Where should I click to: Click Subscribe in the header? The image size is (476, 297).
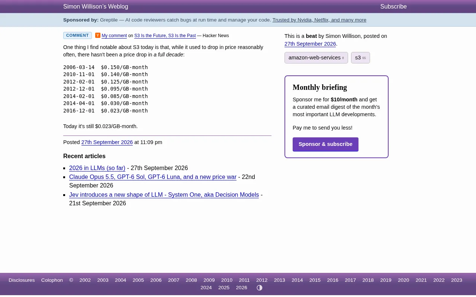click(x=393, y=7)
